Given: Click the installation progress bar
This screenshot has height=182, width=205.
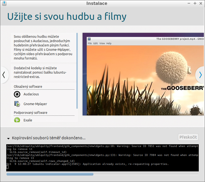Looking at the screenshot, I should click(102, 174).
